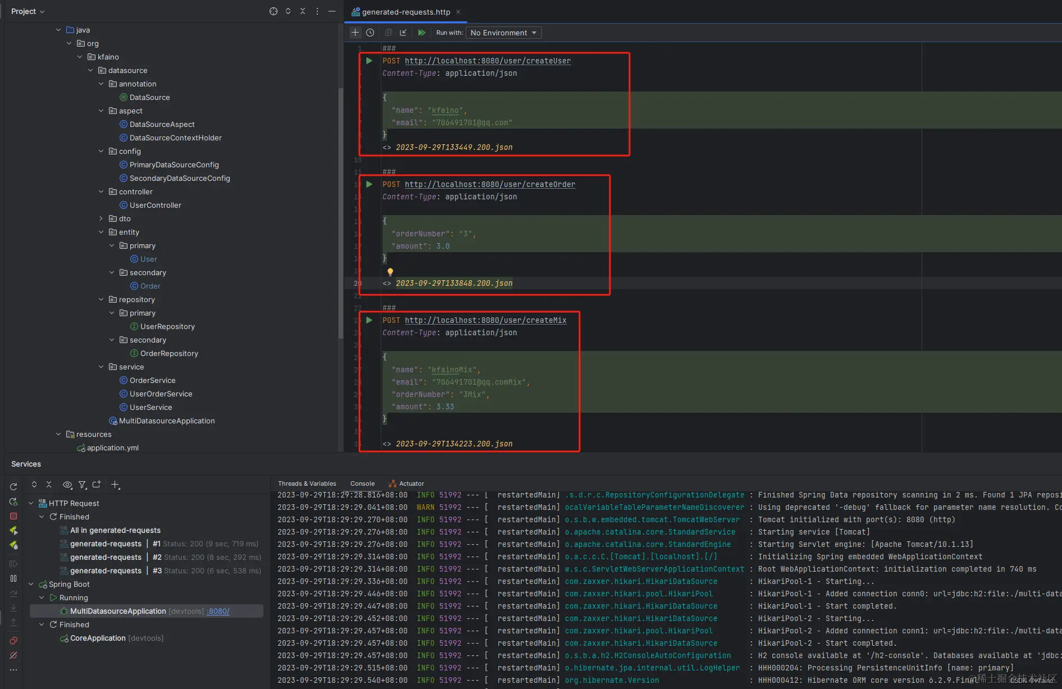Add a service with the plus icon
1062x689 pixels.
[115, 485]
